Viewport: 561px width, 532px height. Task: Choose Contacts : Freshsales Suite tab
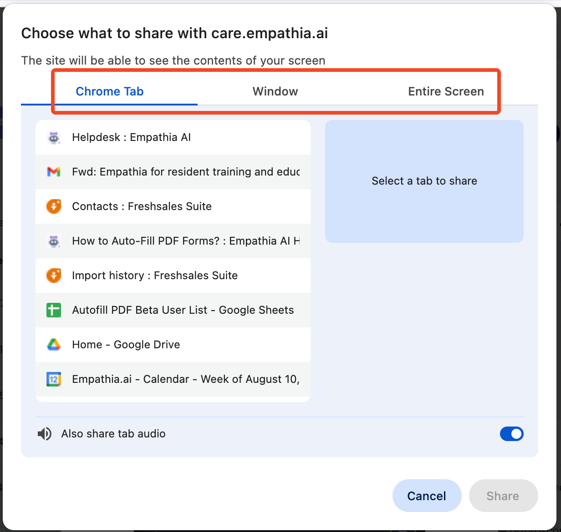click(173, 206)
